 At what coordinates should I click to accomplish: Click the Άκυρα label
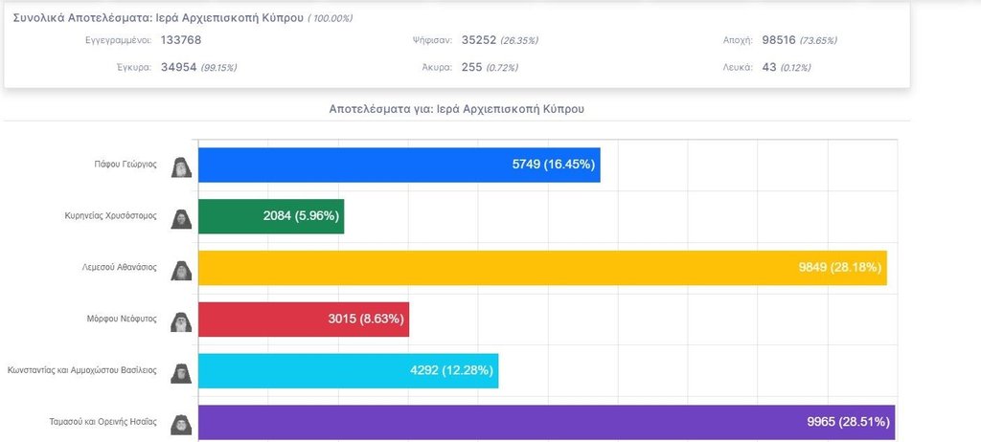(x=437, y=68)
